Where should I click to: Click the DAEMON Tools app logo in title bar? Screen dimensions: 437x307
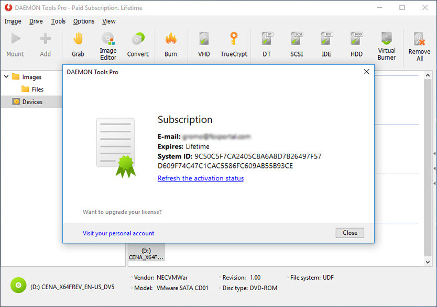(x=8, y=7)
